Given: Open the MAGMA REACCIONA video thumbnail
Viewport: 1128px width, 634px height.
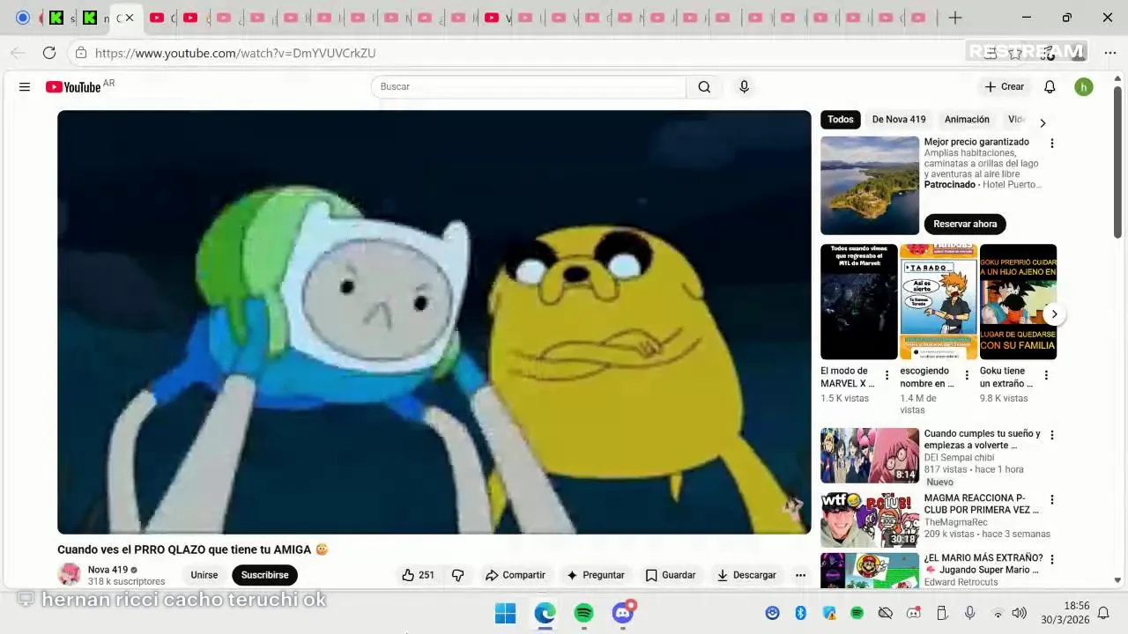Looking at the screenshot, I should [x=870, y=520].
